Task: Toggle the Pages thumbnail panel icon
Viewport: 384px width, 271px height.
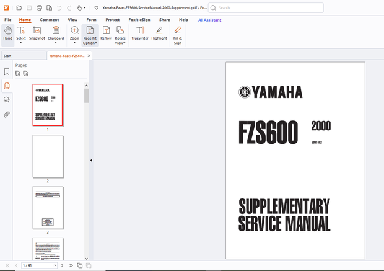Action: pyautogui.click(x=7, y=86)
